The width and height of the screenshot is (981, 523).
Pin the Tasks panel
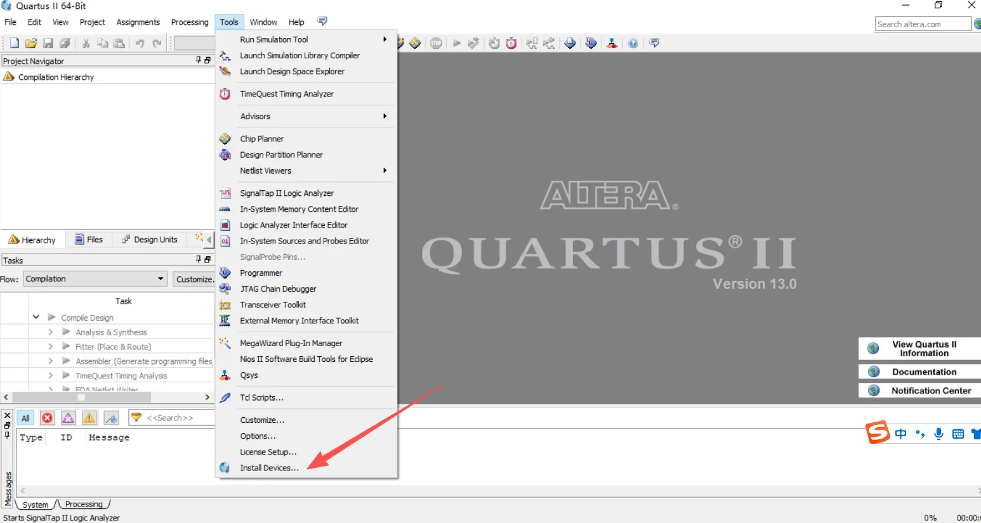198,259
